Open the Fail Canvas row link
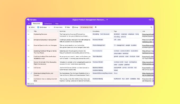This screenshot has width=180, height=104. click(148, 69)
